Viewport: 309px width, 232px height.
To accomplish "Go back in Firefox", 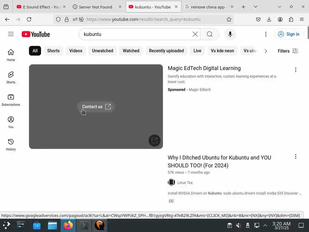I will 7,19.
